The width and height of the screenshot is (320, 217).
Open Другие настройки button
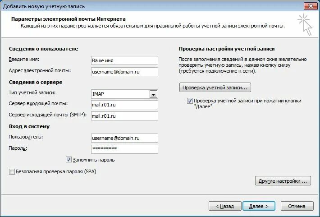pyautogui.click(x=283, y=181)
